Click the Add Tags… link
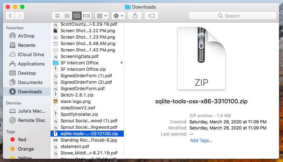The image size is (283, 162). click(201, 140)
